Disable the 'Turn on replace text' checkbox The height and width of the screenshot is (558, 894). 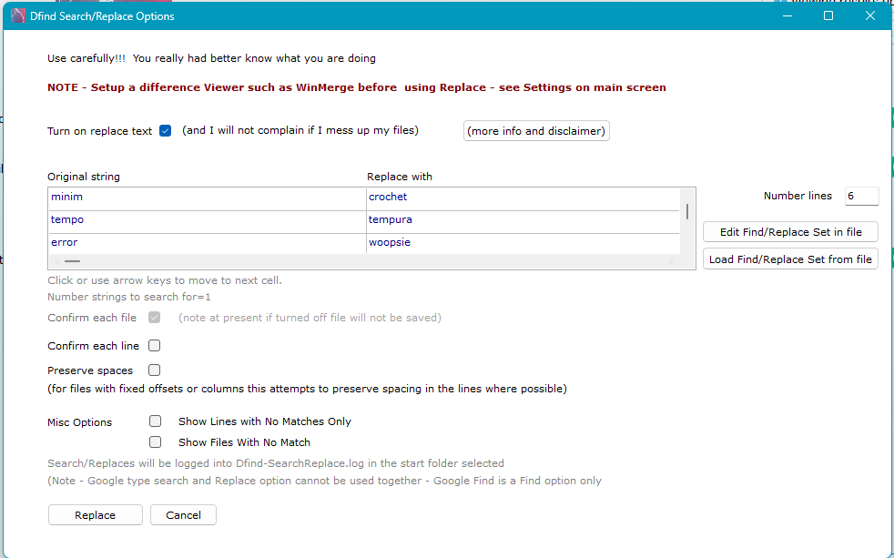pyautogui.click(x=165, y=130)
